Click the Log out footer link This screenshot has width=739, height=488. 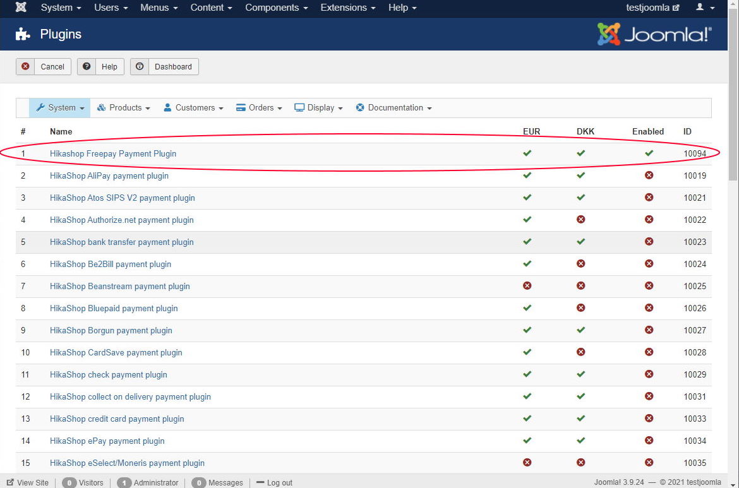[x=274, y=482]
